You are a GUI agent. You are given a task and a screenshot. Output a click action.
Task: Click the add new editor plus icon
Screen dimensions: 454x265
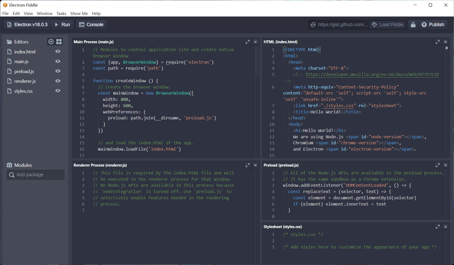51,42
